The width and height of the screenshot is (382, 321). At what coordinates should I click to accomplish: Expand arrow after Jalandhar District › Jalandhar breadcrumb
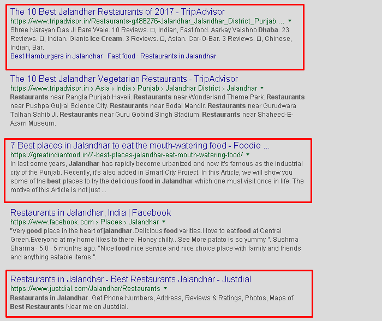point(262,88)
